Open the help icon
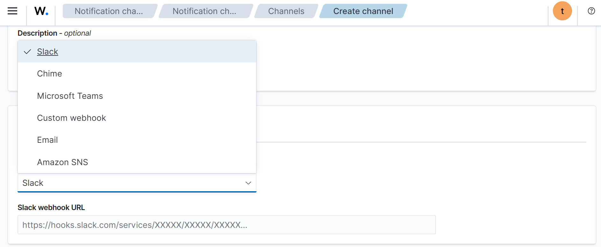Image resolution: width=601 pixels, height=247 pixels. click(x=591, y=11)
